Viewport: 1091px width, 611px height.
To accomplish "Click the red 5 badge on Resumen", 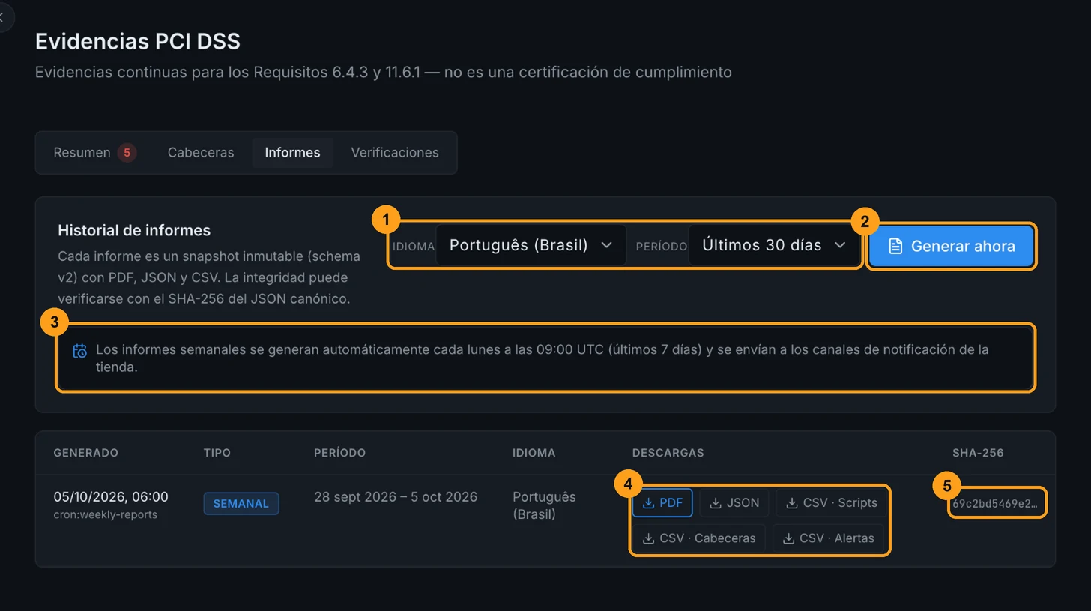I will click(x=127, y=153).
